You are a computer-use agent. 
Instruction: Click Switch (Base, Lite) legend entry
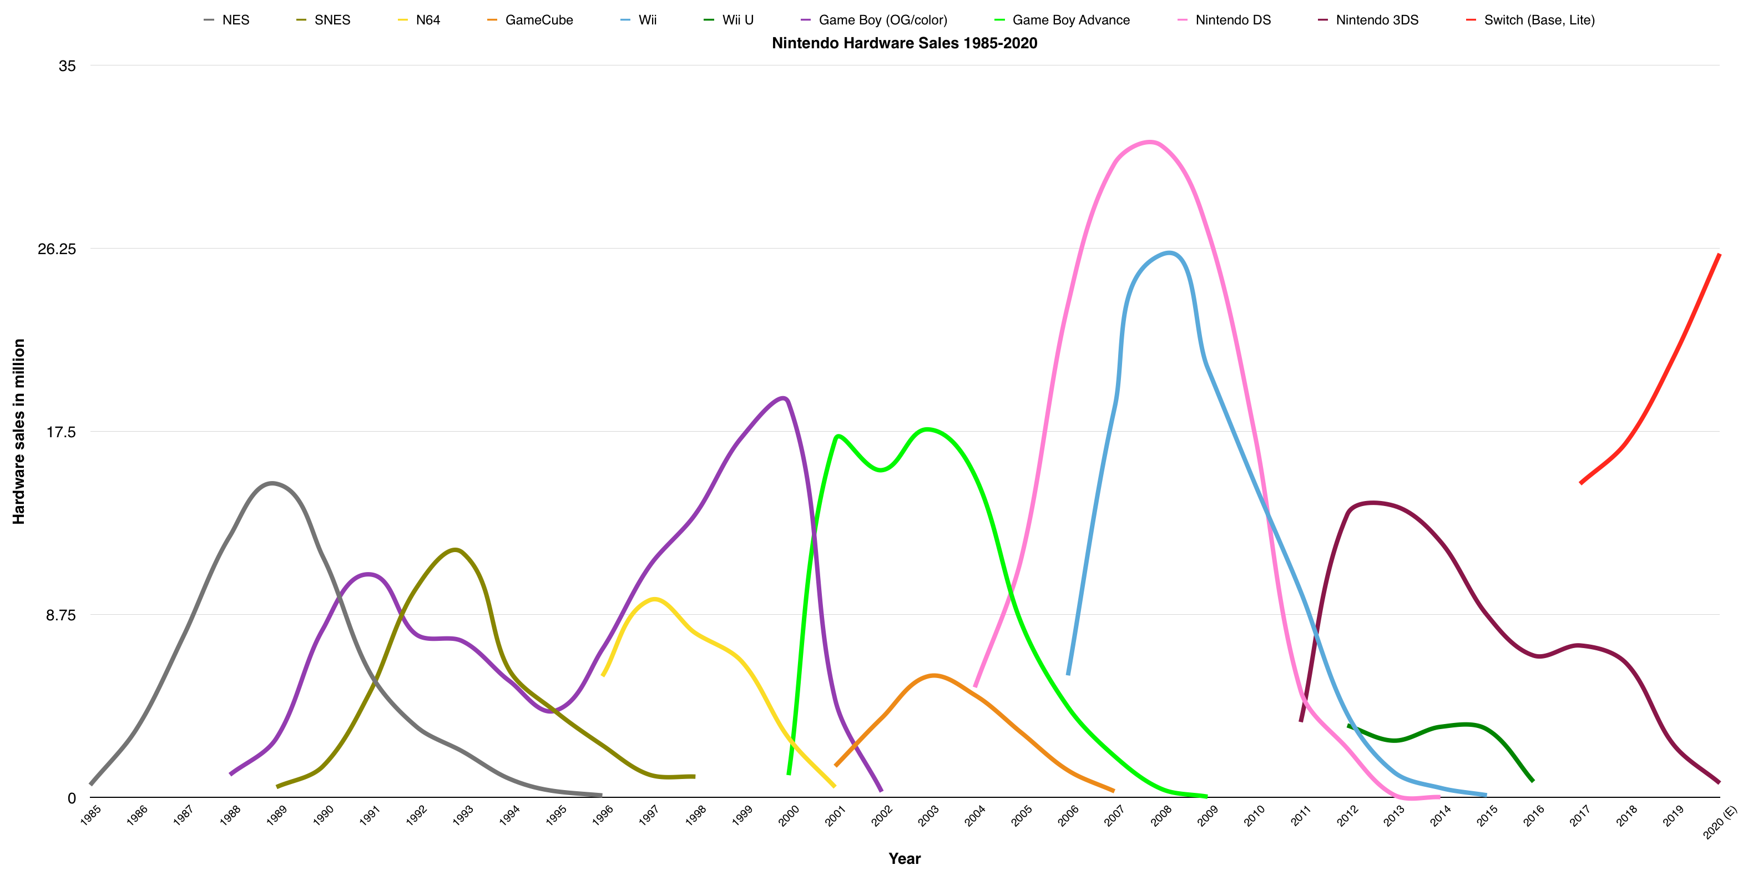tap(1539, 19)
